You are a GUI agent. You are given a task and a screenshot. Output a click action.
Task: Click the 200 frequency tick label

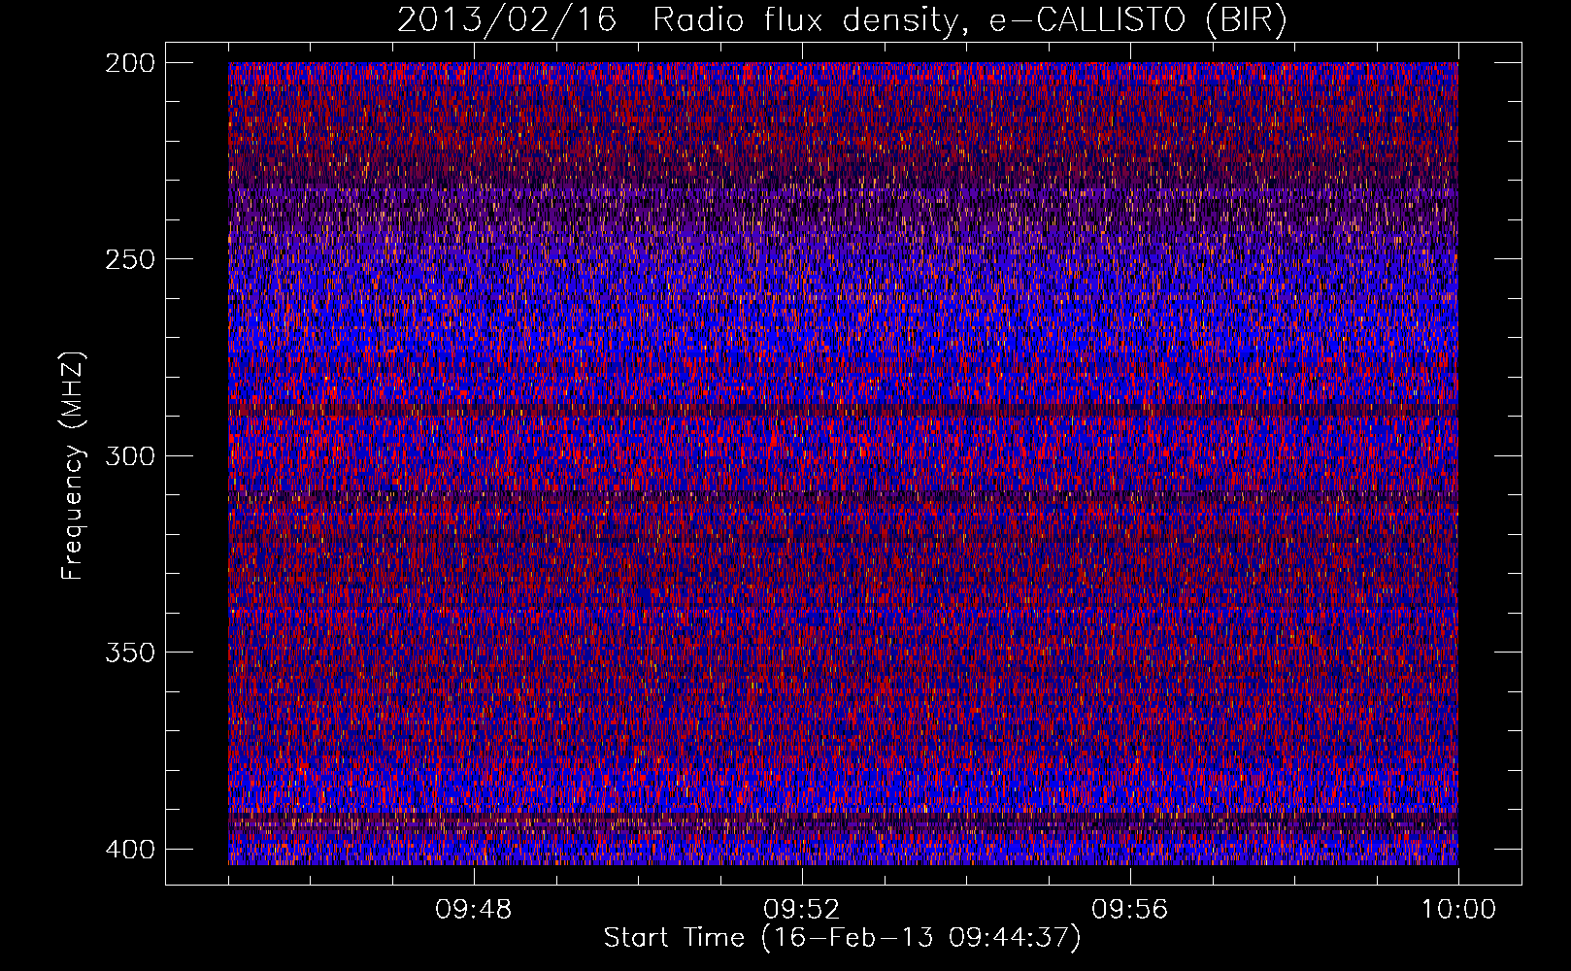130,63
